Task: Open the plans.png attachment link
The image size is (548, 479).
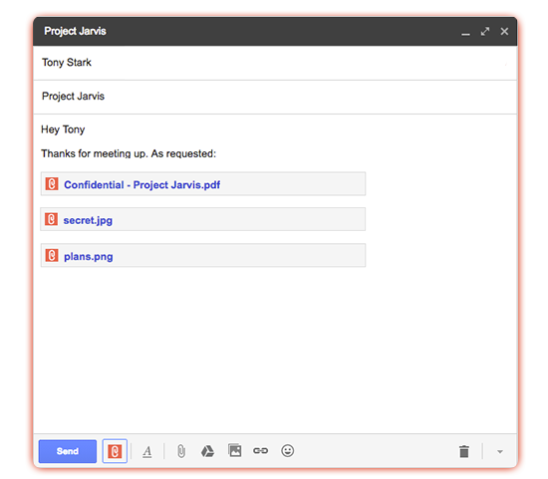Action: click(89, 257)
